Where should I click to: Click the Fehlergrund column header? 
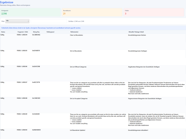(x=51, y=32)
